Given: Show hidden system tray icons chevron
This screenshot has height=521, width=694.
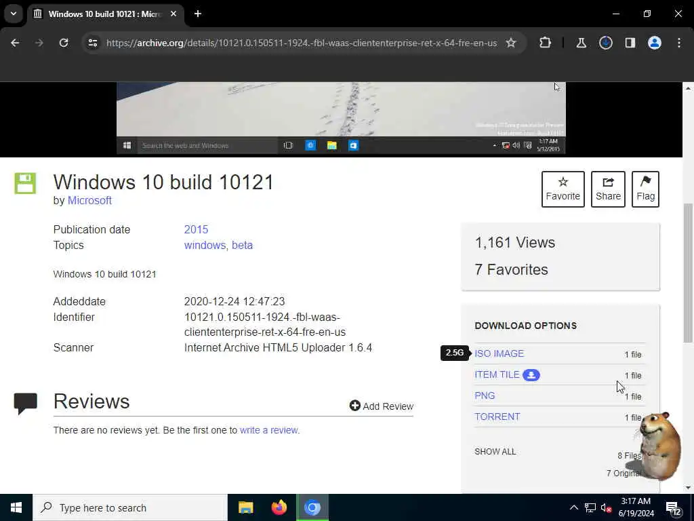Looking at the screenshot, I should [x=573, y=507].
